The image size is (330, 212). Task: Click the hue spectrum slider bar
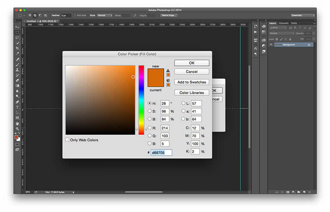141,100
